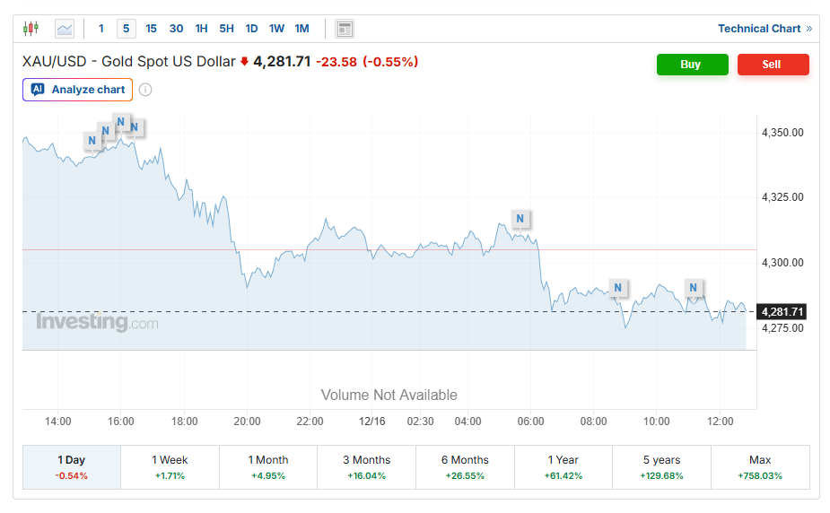The image size is (830, 513).
Task: Open the Technical Chart link
Action: (764, 29)
